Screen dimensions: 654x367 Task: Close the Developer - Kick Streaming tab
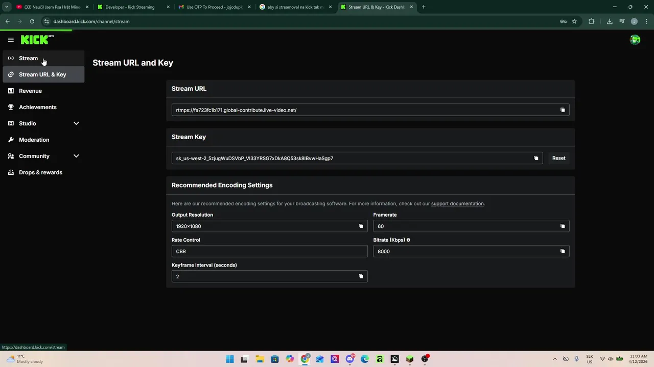[168, 7]
